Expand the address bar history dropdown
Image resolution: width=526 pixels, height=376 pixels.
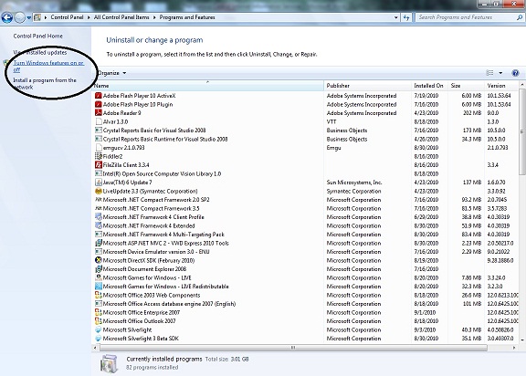pyautogui.click(x=396, y=17)
